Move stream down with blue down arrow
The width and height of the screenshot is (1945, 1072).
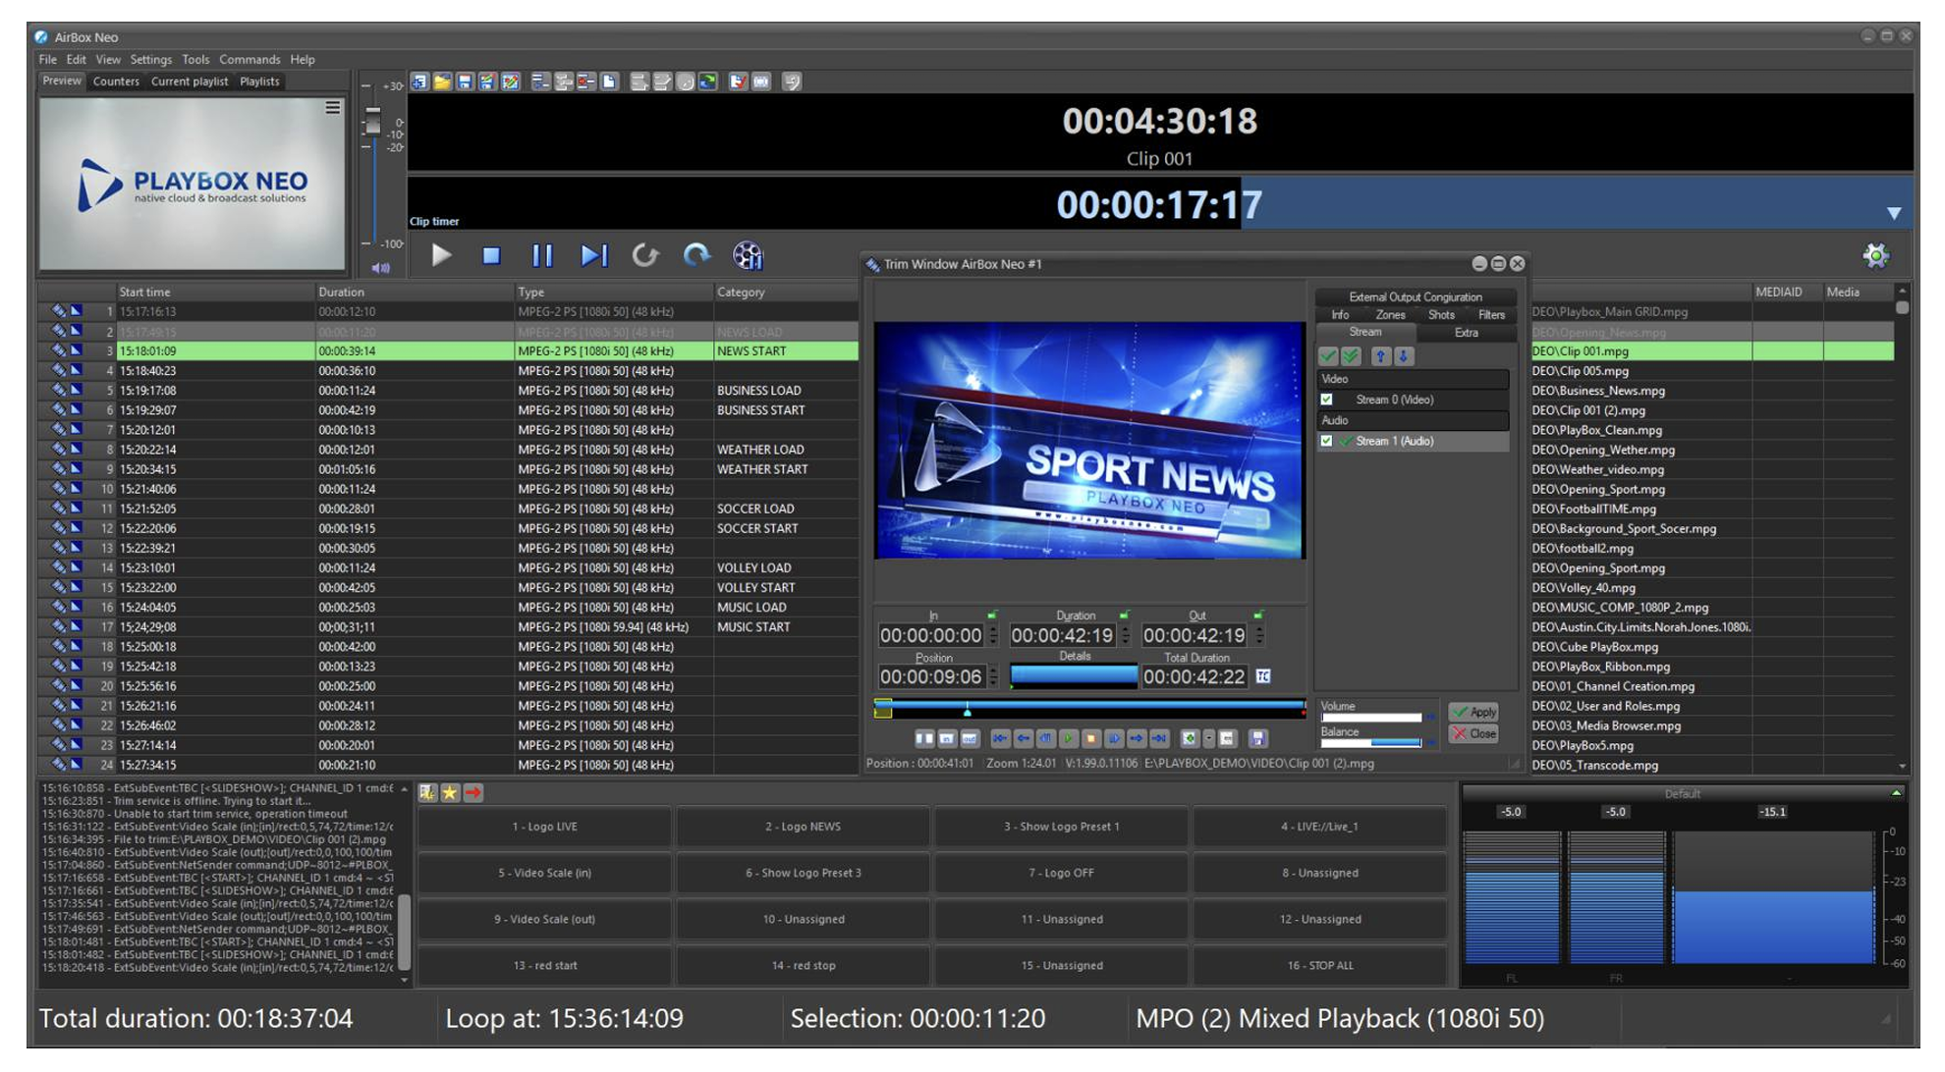coord(1404,356)
